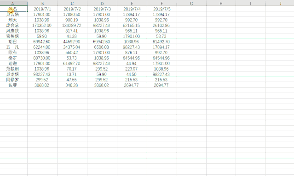Click the cell containing 223.07
The height and width of the screenshot is (176, 294).
click(x=132, y=69)
